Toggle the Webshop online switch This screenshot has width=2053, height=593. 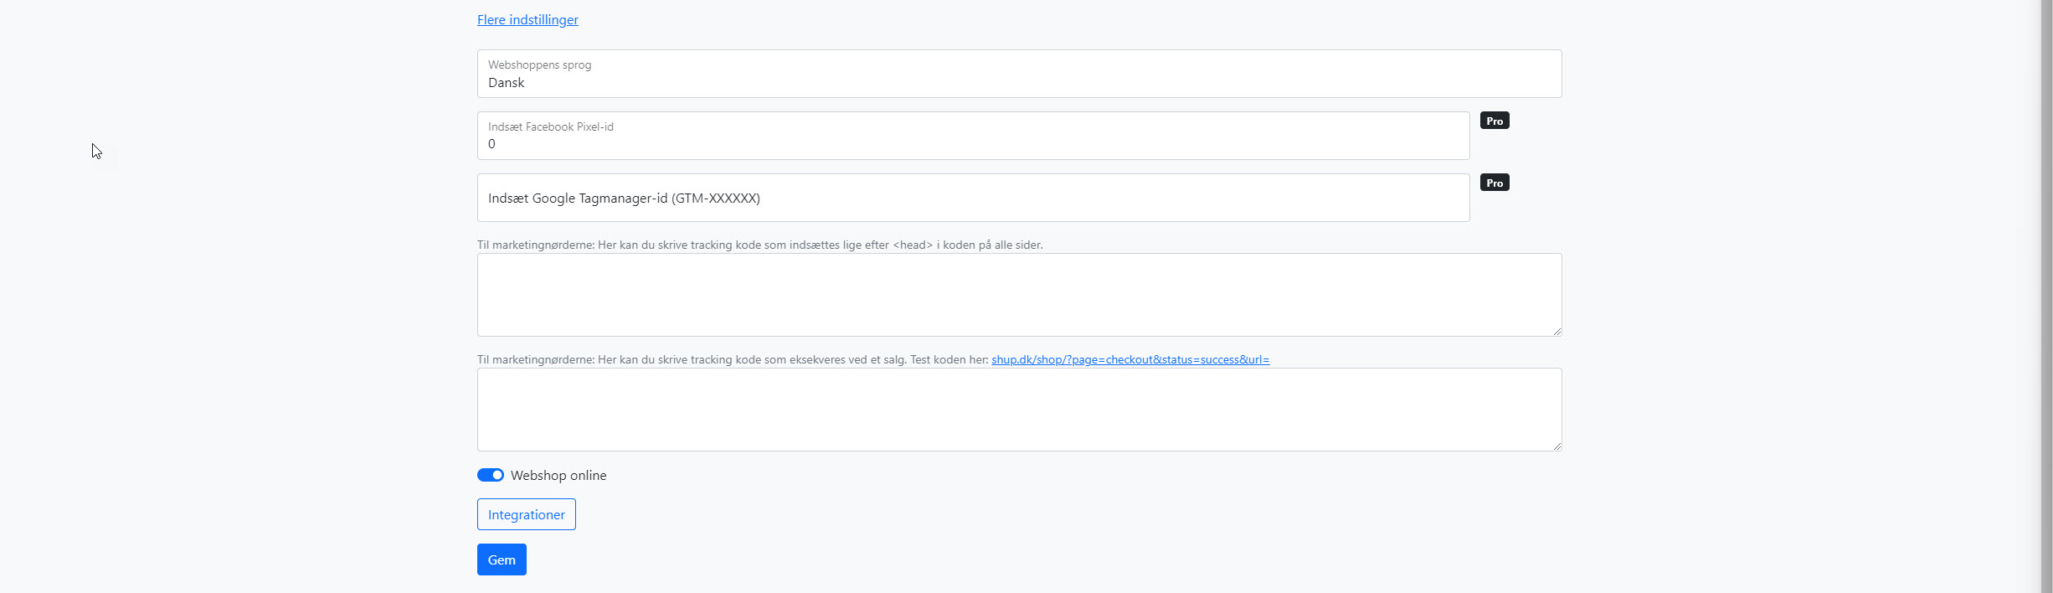(491, 475)
